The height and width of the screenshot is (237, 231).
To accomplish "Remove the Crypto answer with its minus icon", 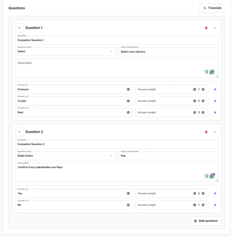I will click(x=129, y=101).
